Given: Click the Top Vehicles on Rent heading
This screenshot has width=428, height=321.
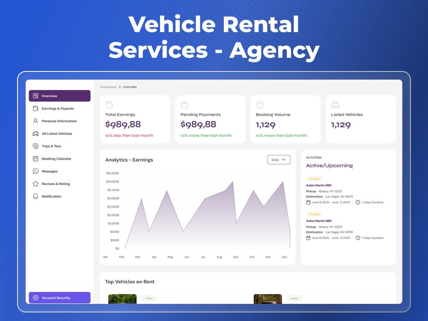Looking at the screenshot, I should tap(130, 282).
